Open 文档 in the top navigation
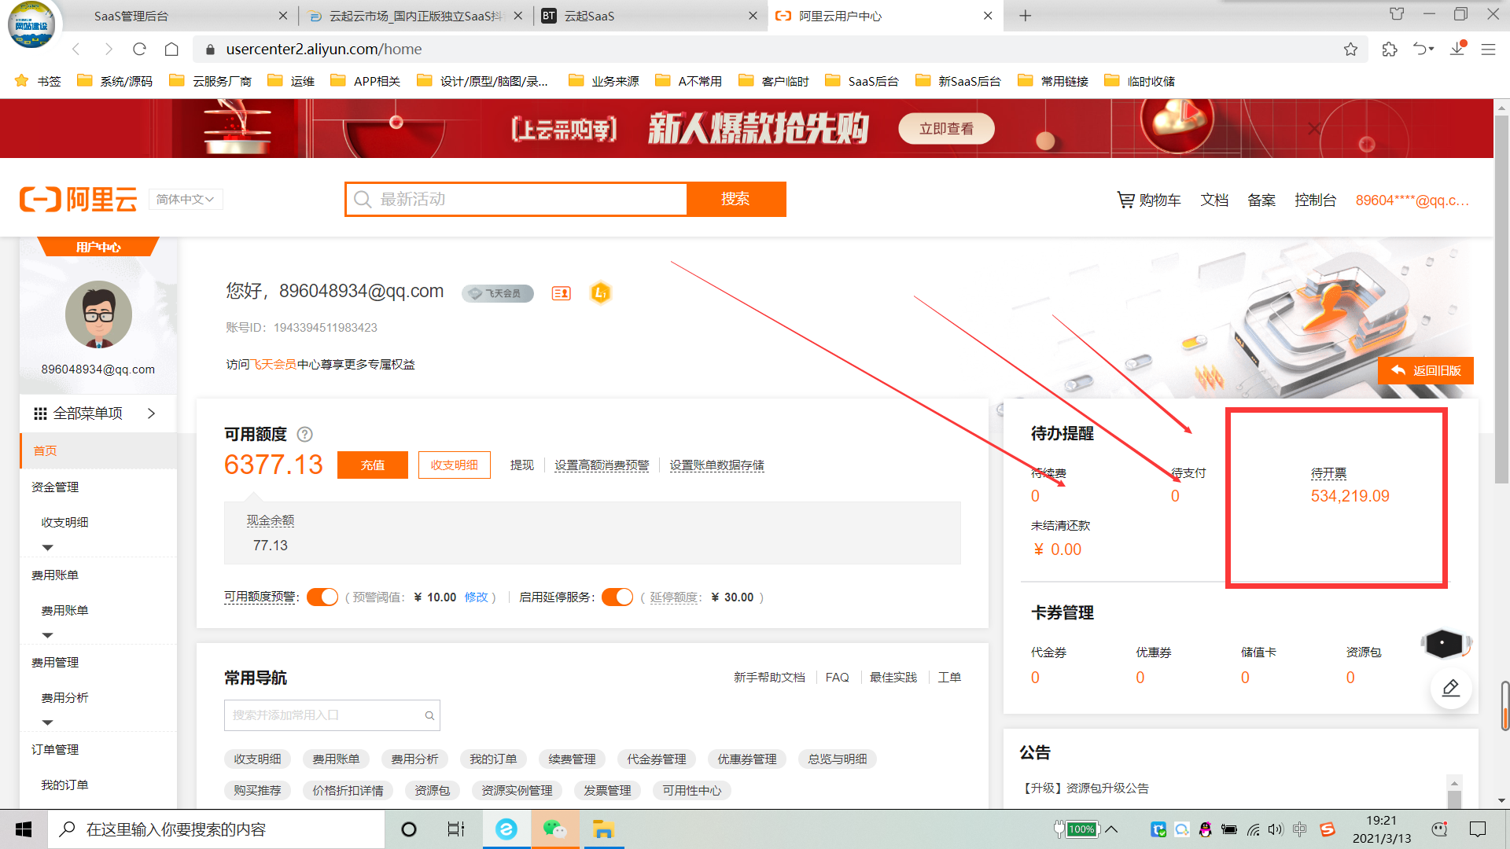This screenshot has width=1510, height=849. pos(1214,200)
